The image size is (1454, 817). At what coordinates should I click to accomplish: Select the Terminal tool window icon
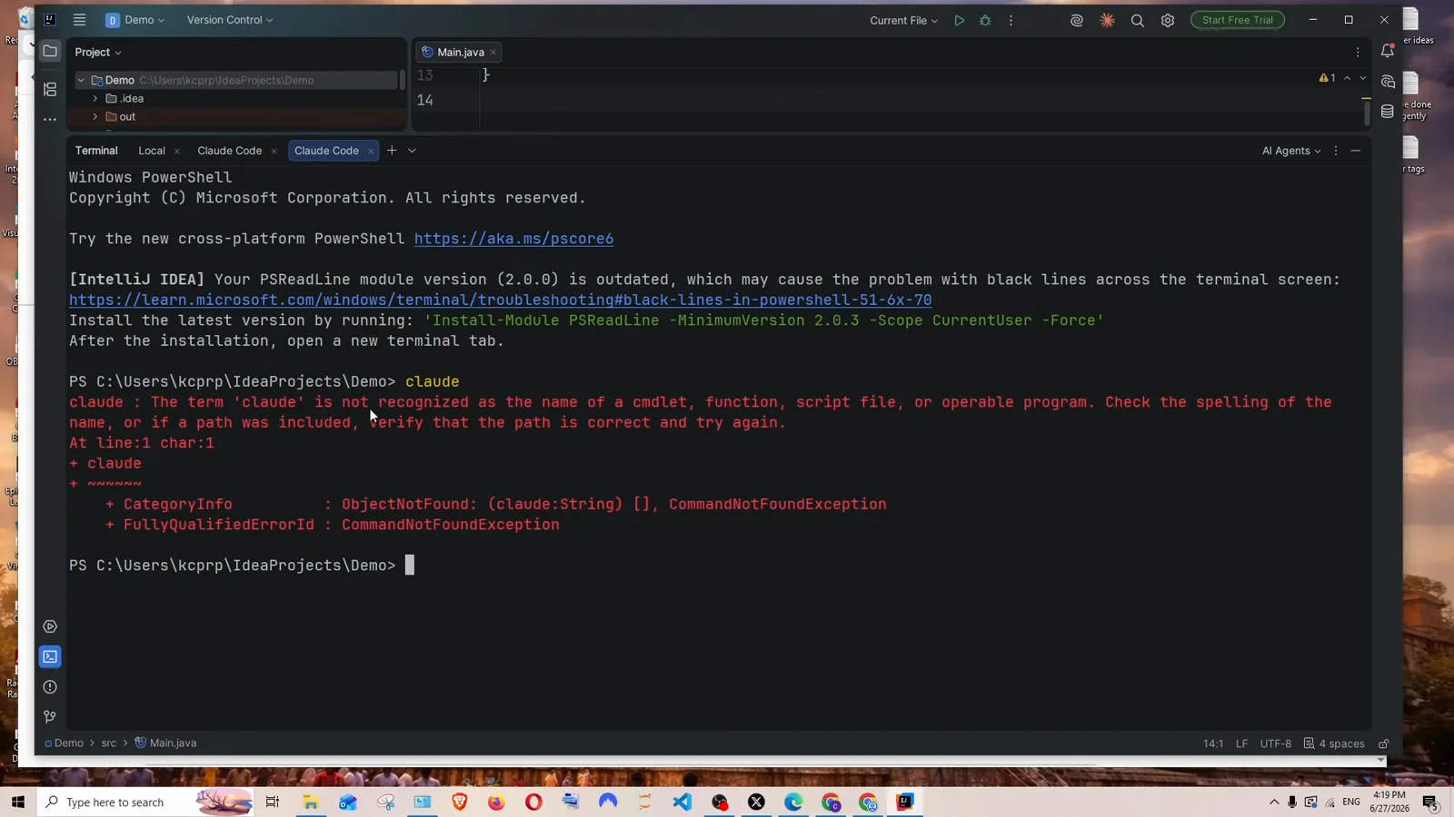coord(50,656)
